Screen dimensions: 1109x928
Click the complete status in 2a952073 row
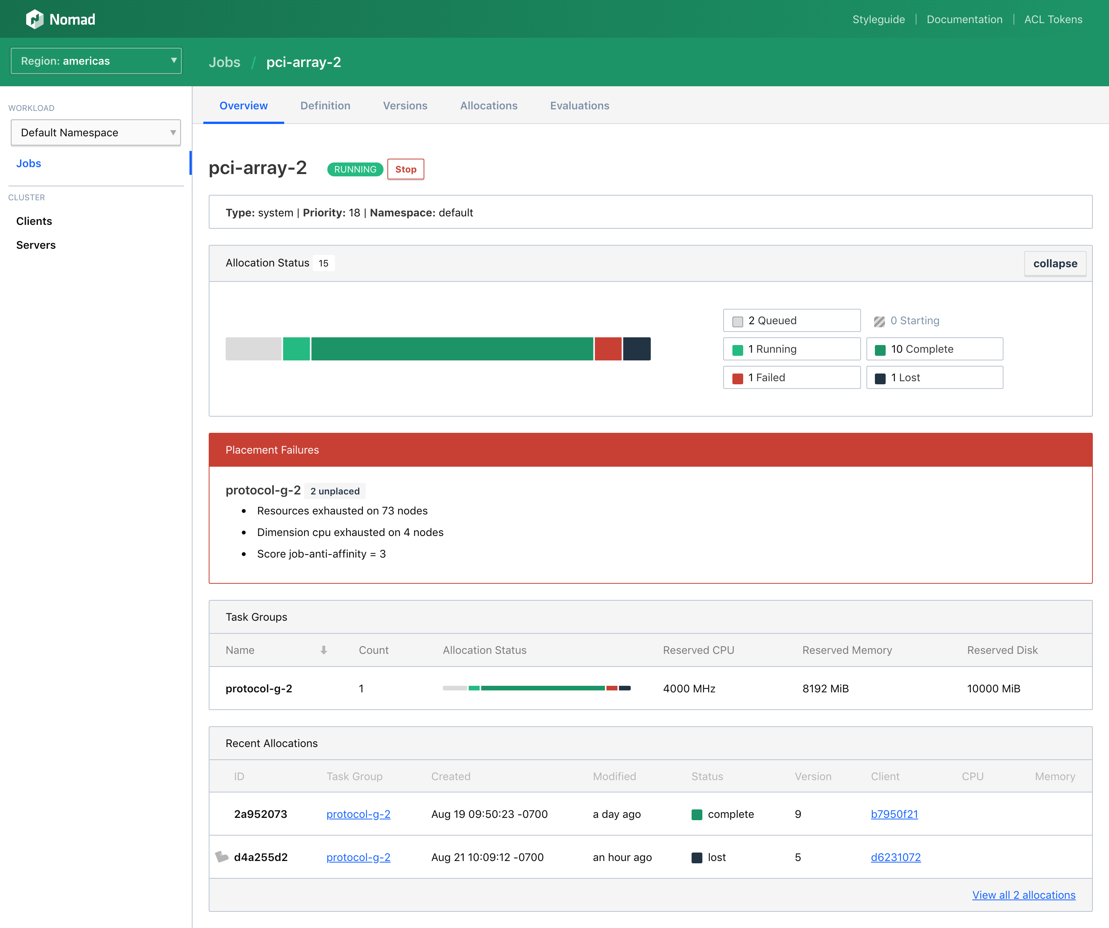(722, 814)
